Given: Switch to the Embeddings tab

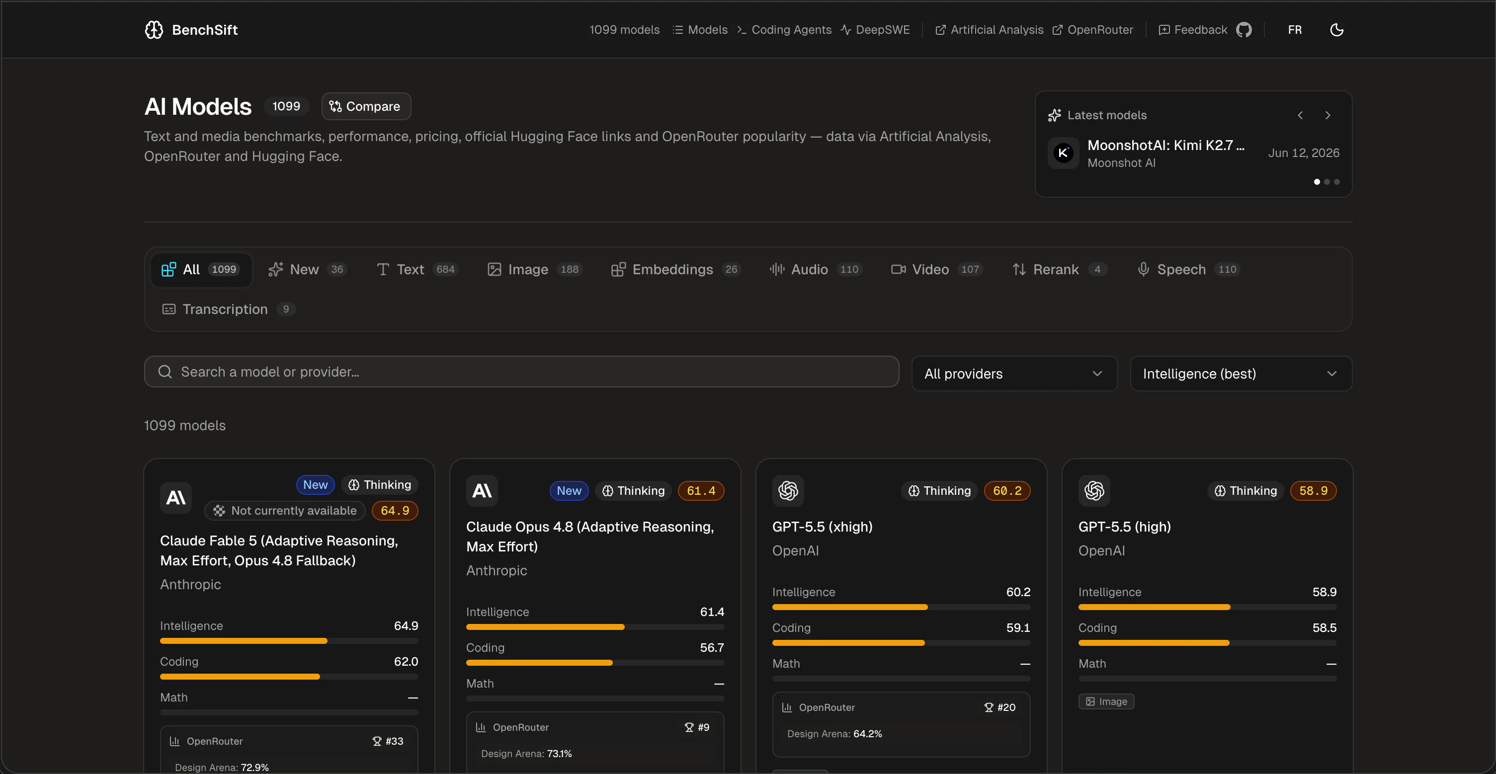Looking at the screenshot, I should (x=676, y=269).
